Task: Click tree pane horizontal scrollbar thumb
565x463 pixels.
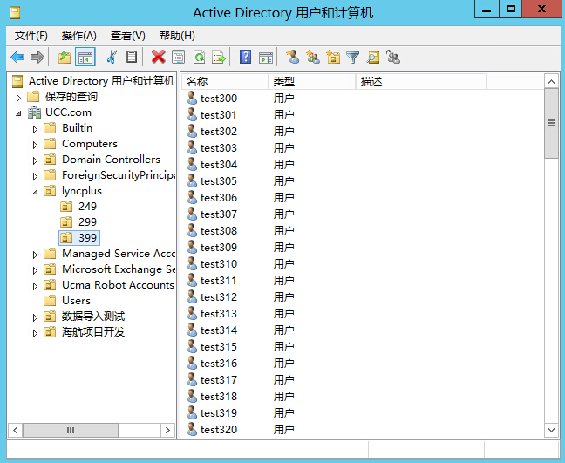Action: click(71, 430)
